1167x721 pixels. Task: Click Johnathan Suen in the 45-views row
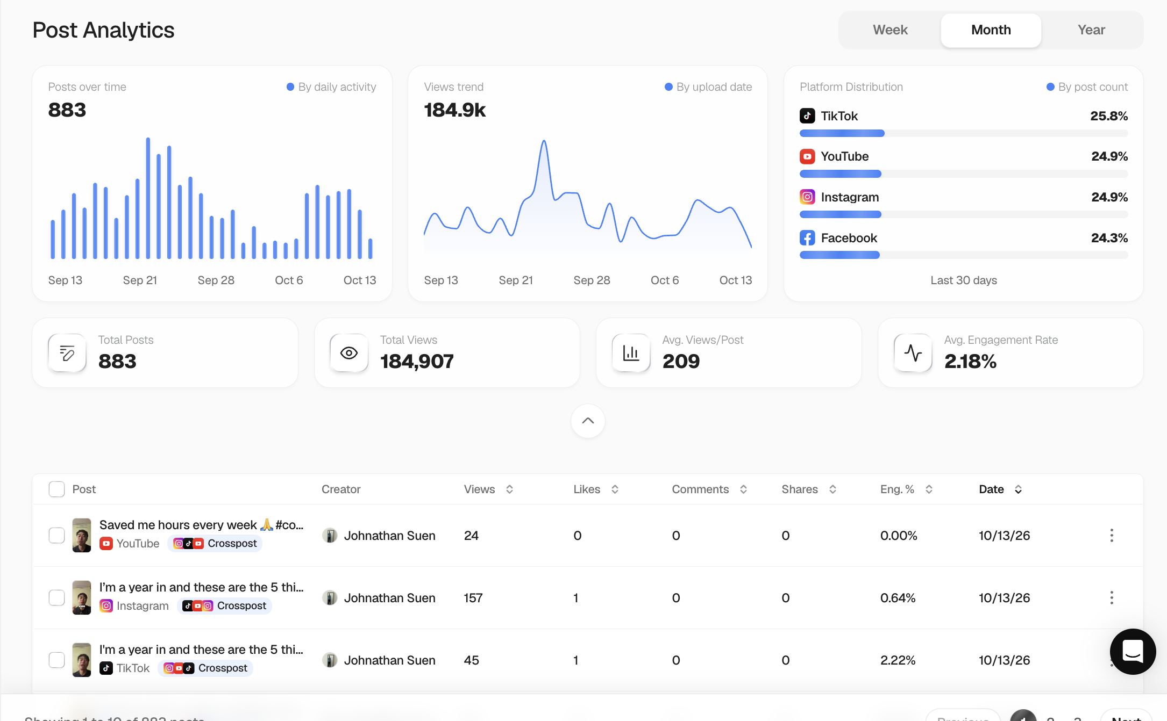pos(389,660)
